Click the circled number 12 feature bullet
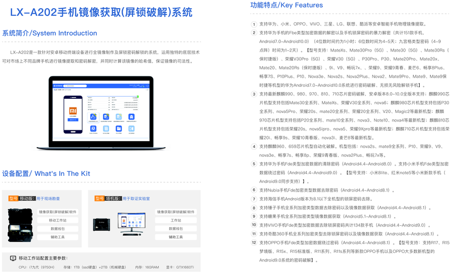 coord(254,243)
